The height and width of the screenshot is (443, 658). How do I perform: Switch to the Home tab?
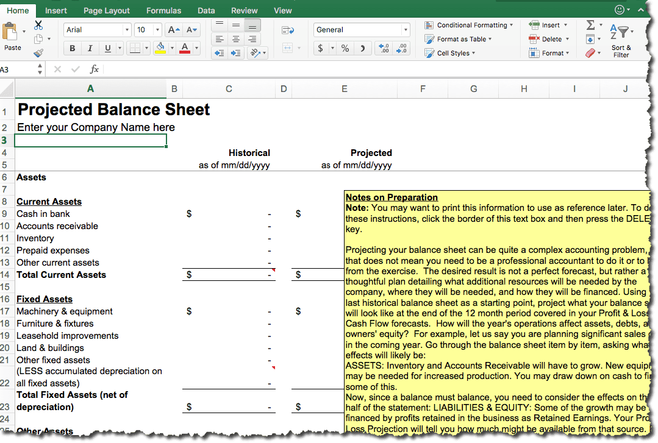tap(18, 10)
